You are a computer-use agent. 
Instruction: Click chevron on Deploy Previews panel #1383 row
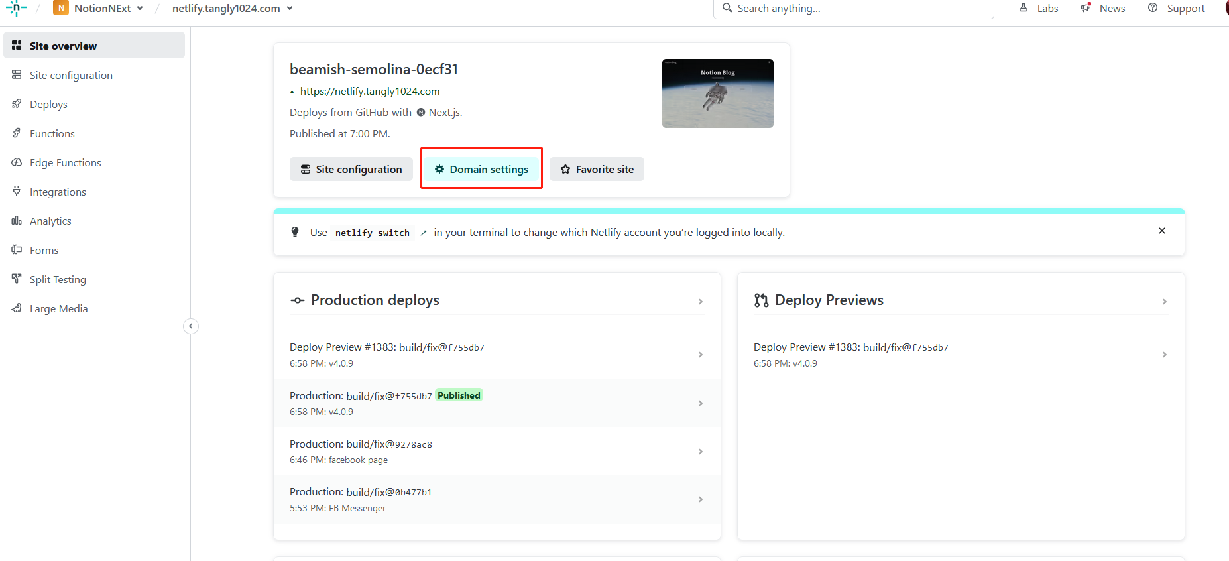1165,355
